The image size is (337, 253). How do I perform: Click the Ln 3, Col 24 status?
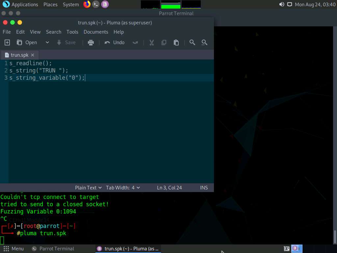169,187
